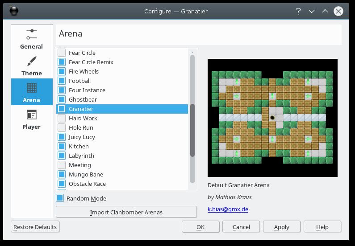Enable the Fear Circle arena checkbox
The image size is (355, 246).
tap(62, 53)
